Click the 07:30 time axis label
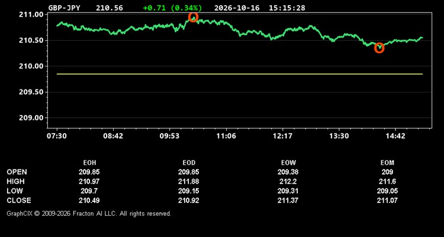 click(x=57, y=136)
